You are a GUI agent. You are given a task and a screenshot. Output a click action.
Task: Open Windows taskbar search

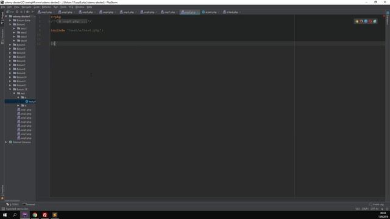(x=15, y=215)
